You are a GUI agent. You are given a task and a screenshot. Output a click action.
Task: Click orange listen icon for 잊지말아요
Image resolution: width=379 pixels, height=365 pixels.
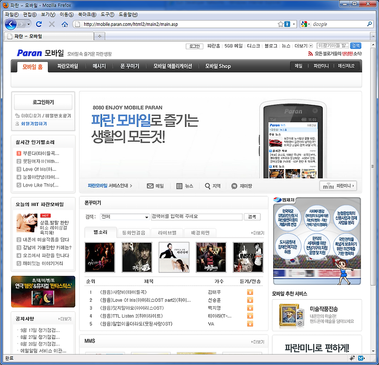[250, 308]
